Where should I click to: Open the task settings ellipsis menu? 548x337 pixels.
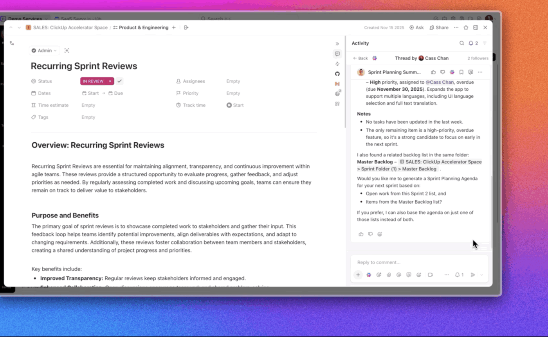[x=456, y=28]
